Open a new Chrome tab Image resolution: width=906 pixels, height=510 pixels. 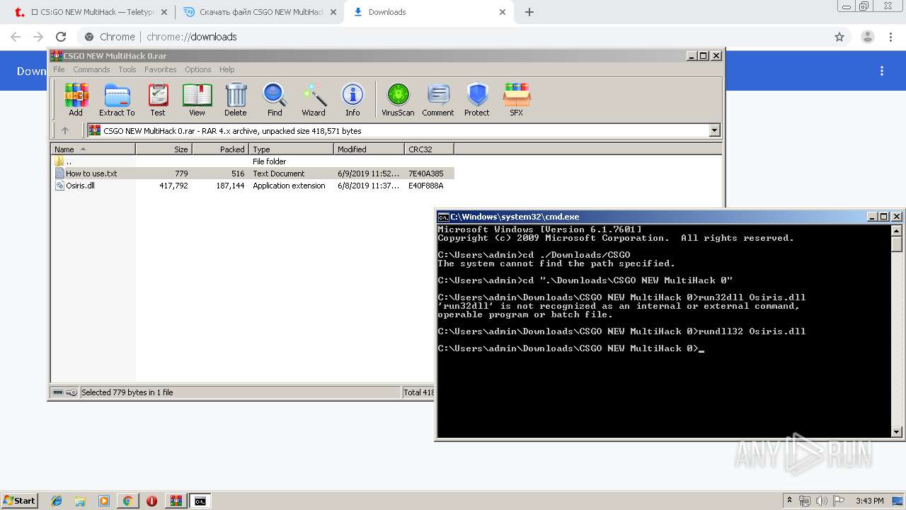[x=529, y=12]
